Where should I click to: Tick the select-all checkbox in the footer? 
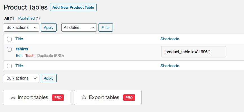pyautogui.click(x=9, y=66)
